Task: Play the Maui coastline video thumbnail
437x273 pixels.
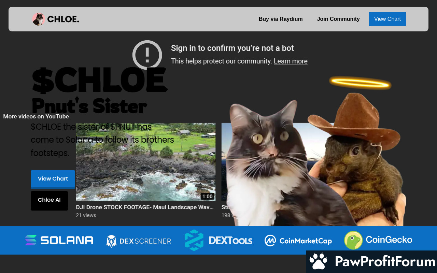Action: point(145,162)
